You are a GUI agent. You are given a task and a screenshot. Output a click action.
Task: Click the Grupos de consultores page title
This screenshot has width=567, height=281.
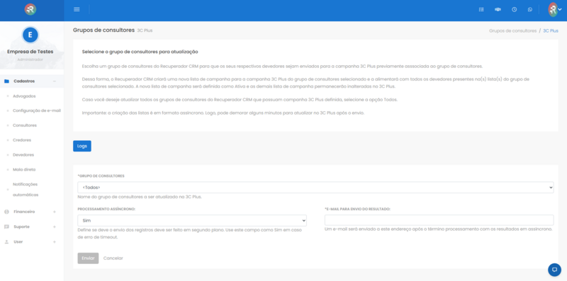pos(103,30)
